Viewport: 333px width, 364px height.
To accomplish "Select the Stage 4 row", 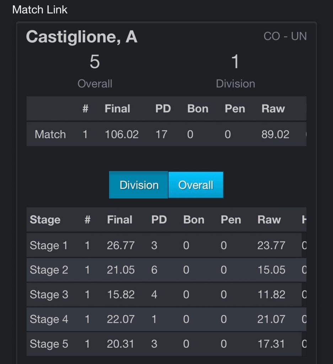I will 166,319.
